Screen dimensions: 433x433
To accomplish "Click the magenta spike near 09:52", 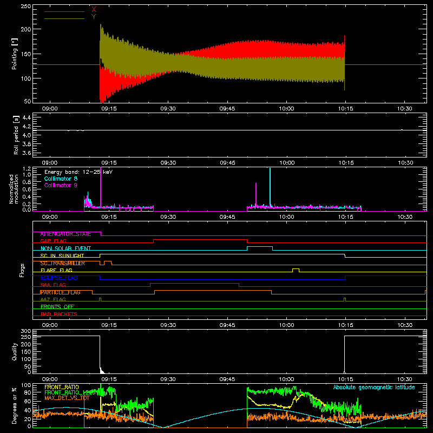I will coord(256,194).
